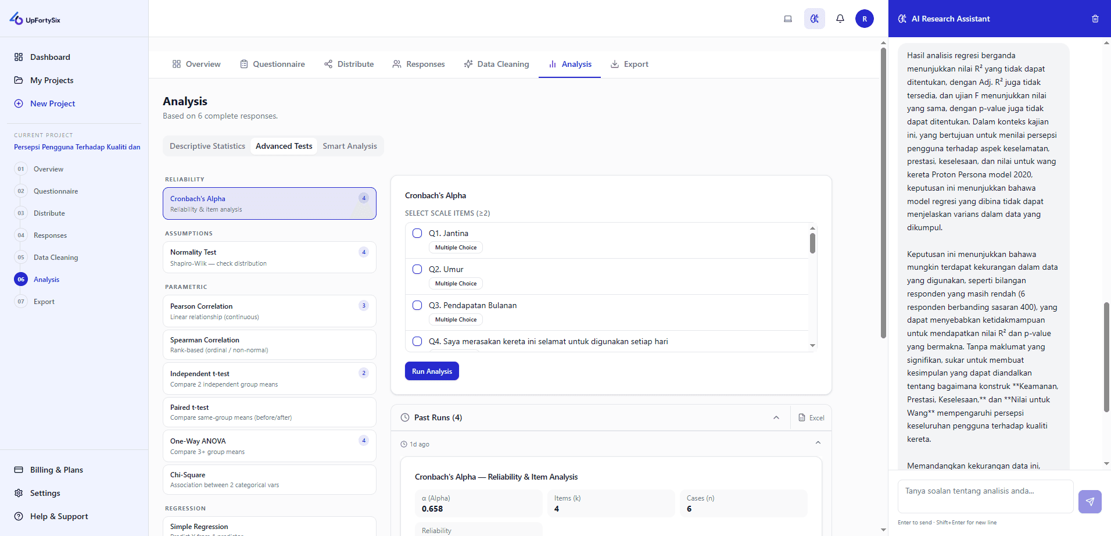Collapse the 1d ago run entry
This screenshot has width=1111, height=536.
pos(818,443)
